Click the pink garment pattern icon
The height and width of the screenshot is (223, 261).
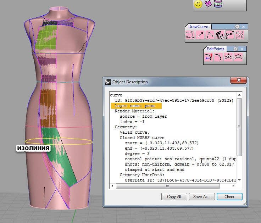pos(208,4)
